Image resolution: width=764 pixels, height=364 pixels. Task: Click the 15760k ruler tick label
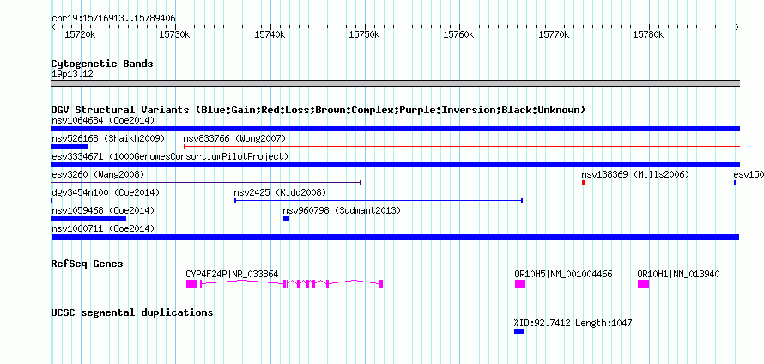(x=459, y=35)
